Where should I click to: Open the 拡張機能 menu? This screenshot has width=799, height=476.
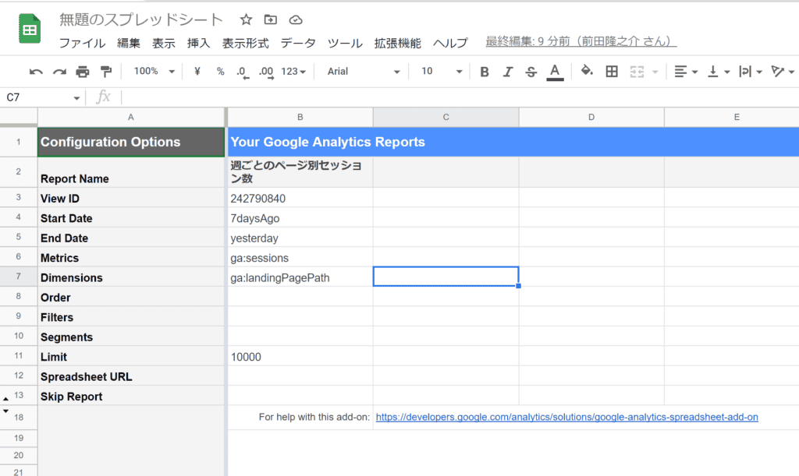pos(398,43)
